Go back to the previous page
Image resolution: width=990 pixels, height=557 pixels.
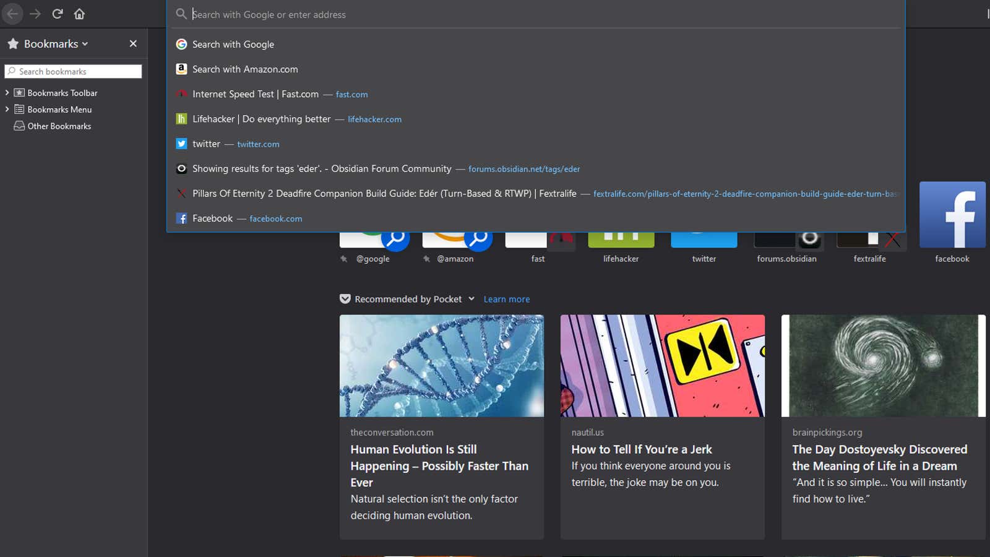click(x=12, y=14)
